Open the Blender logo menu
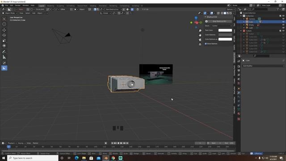The image size is (286, 161). click(x=3, y=5)
